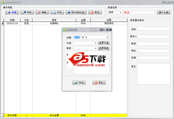Click the 地址 input field
The image size is (174, 119).
[x=154, y=51]
